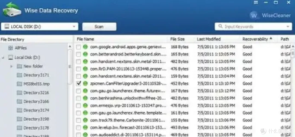Click the Wise Data Recovery app logo
This screenshot has height=137, width=295.
tap(12, 9)
